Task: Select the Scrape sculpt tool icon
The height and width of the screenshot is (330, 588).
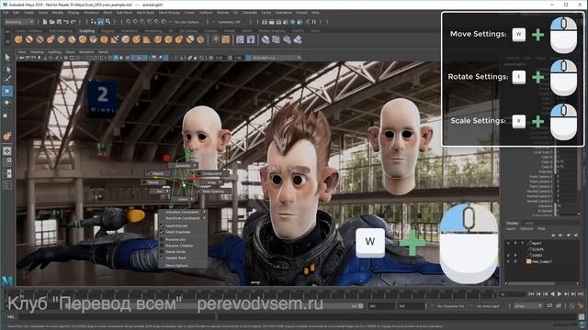Action: pos(136,39)
